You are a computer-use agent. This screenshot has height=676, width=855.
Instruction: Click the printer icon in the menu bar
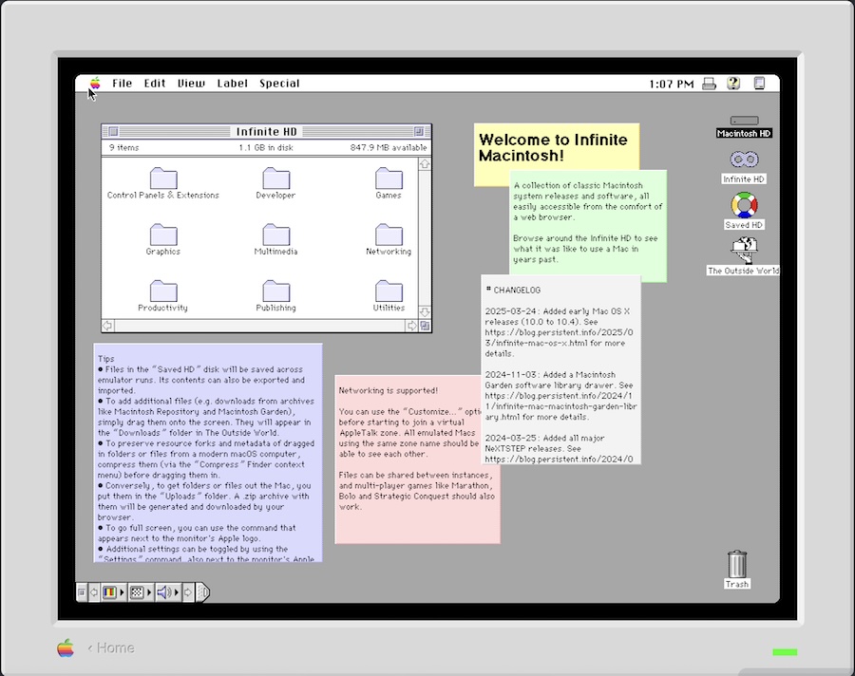709,84
